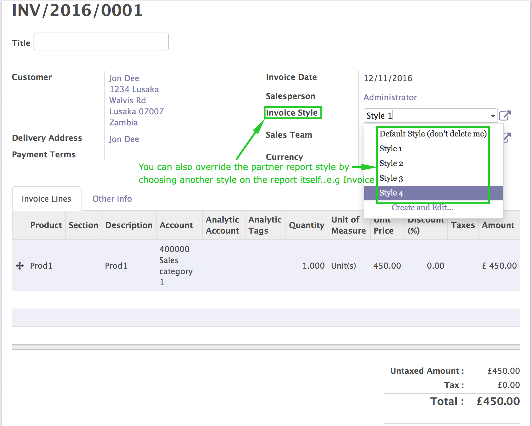Click the Walvis Rd address line

click(x=128, y=101)
